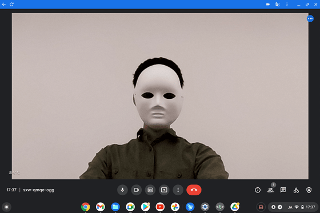Screen dimensions: 320x213
Task: Click meeting code sxw-qmqe-ogg
Action: tap(39, 190)
